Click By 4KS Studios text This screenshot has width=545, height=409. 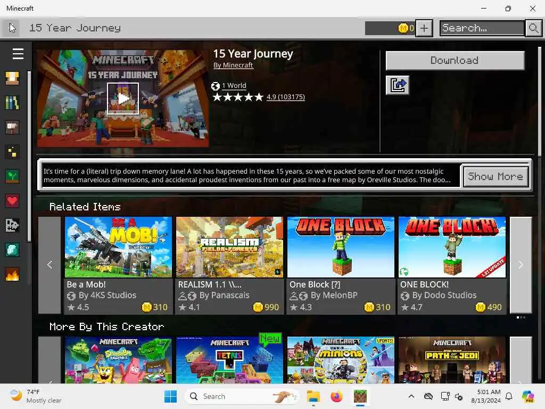click(108, 295)
